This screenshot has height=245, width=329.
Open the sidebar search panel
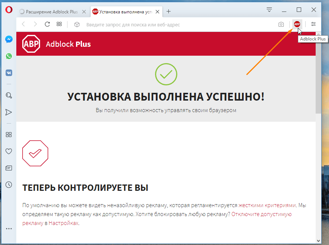9,95
